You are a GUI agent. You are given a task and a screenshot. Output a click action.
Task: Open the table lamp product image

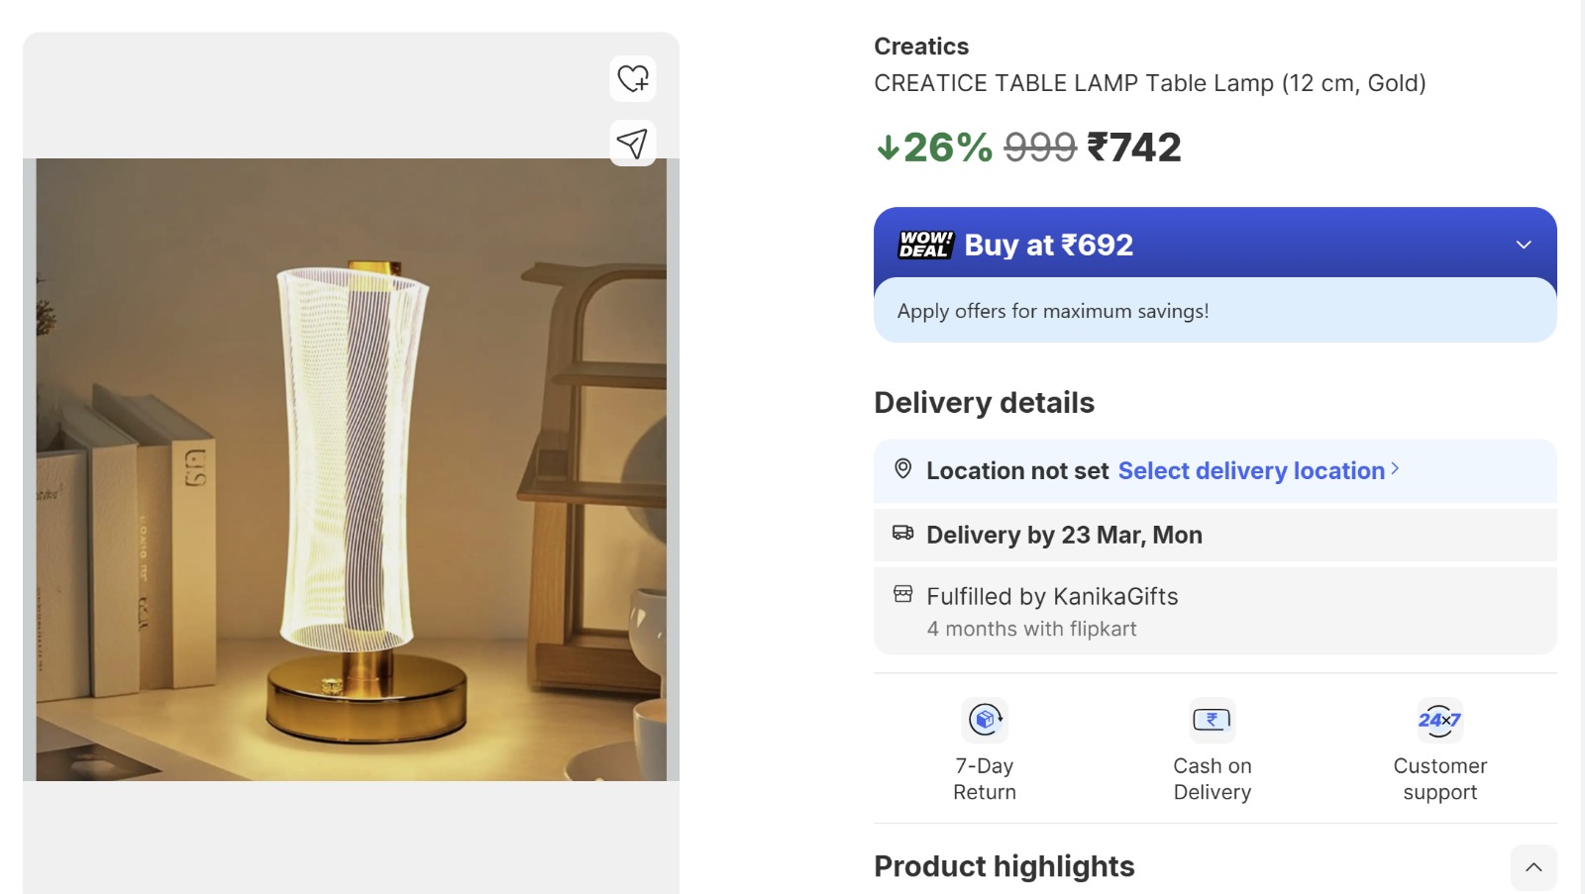[x=351, y=469]
